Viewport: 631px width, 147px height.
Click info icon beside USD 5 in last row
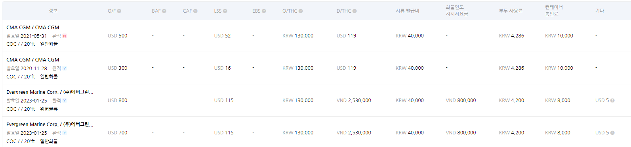tap(612, 133)
